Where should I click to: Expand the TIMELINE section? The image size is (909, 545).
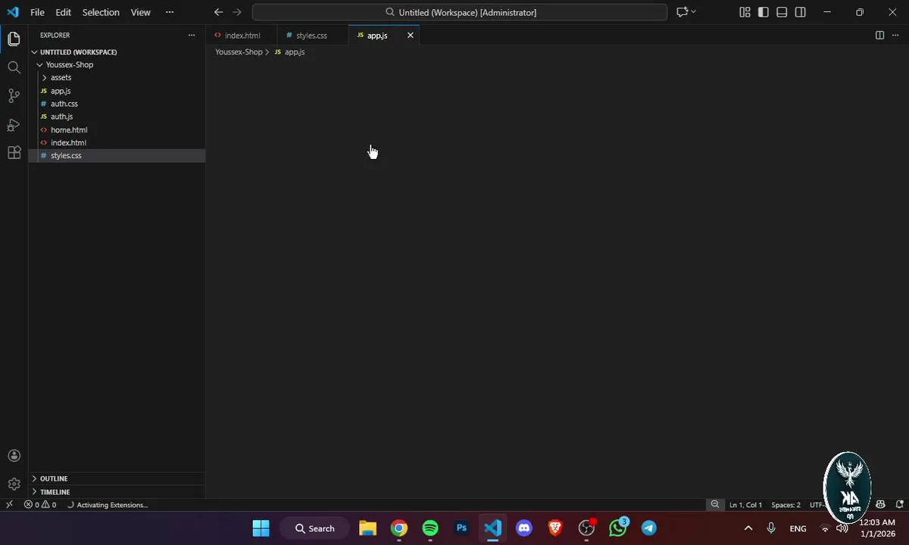coord(117,492)
